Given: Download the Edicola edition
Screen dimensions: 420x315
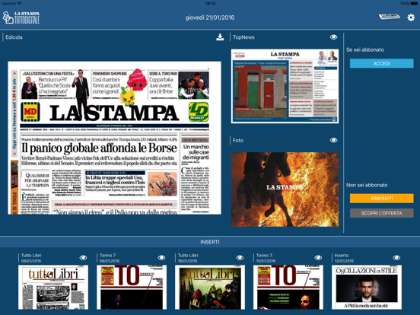Looking at the screenshot, I should 220,37.
